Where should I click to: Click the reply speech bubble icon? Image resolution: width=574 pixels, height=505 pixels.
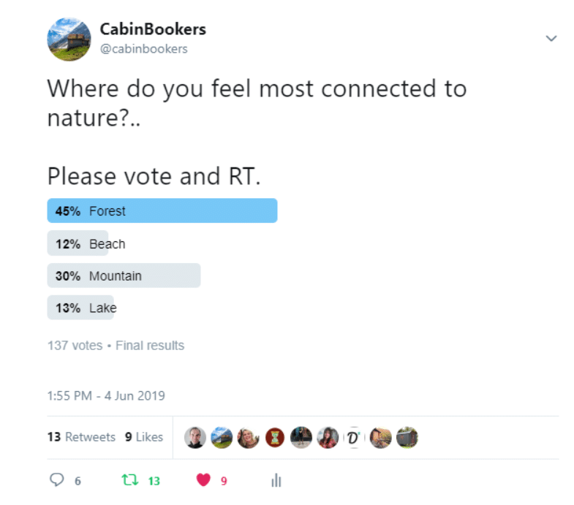click(56, 480)
